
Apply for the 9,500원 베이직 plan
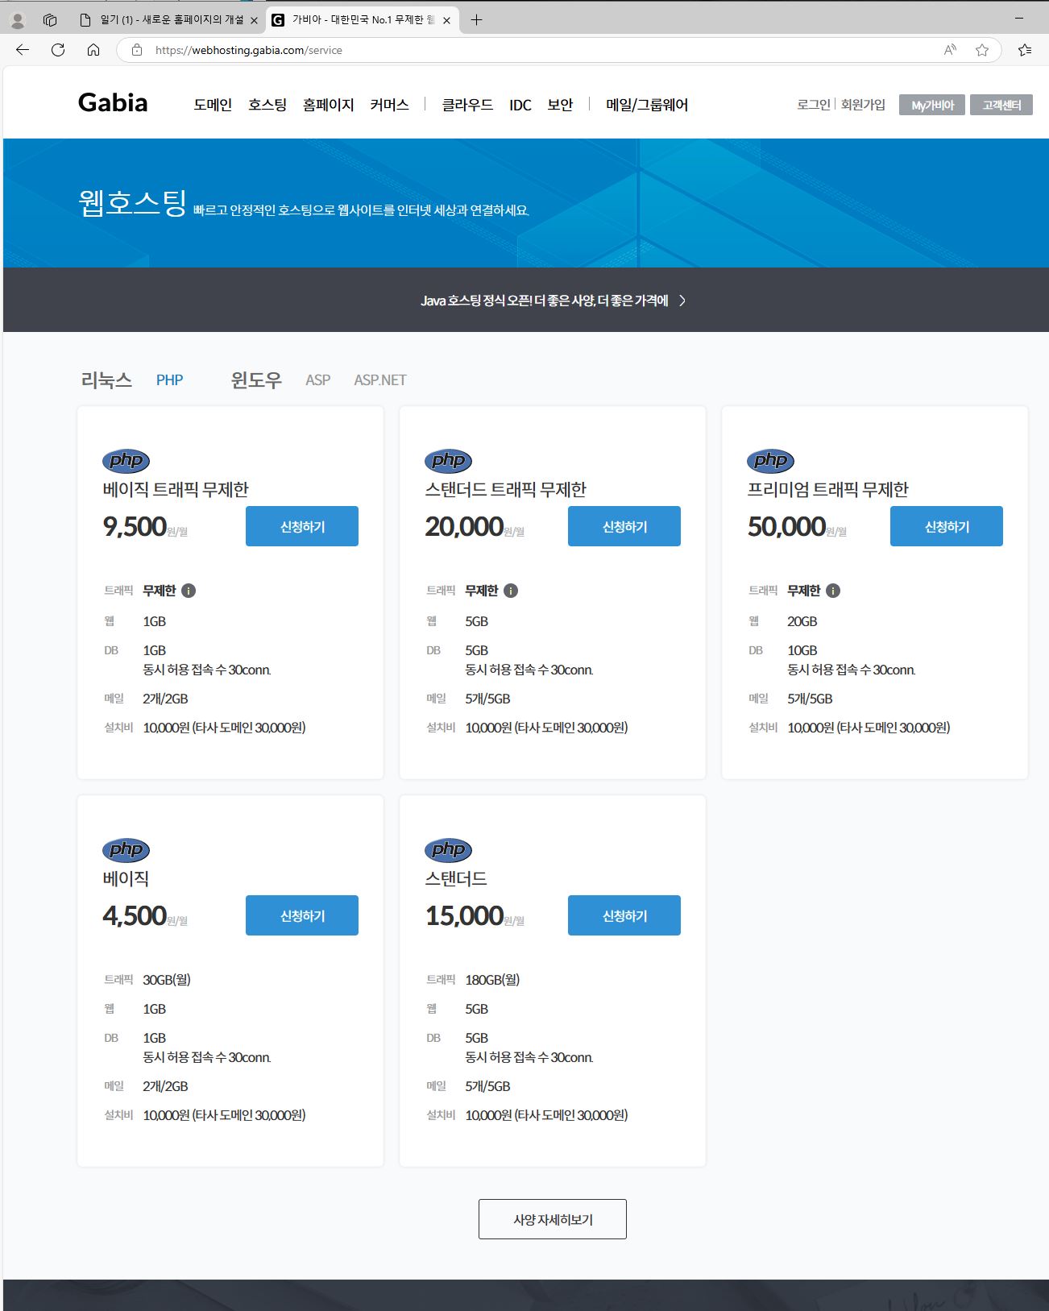(x=302, y=526)
